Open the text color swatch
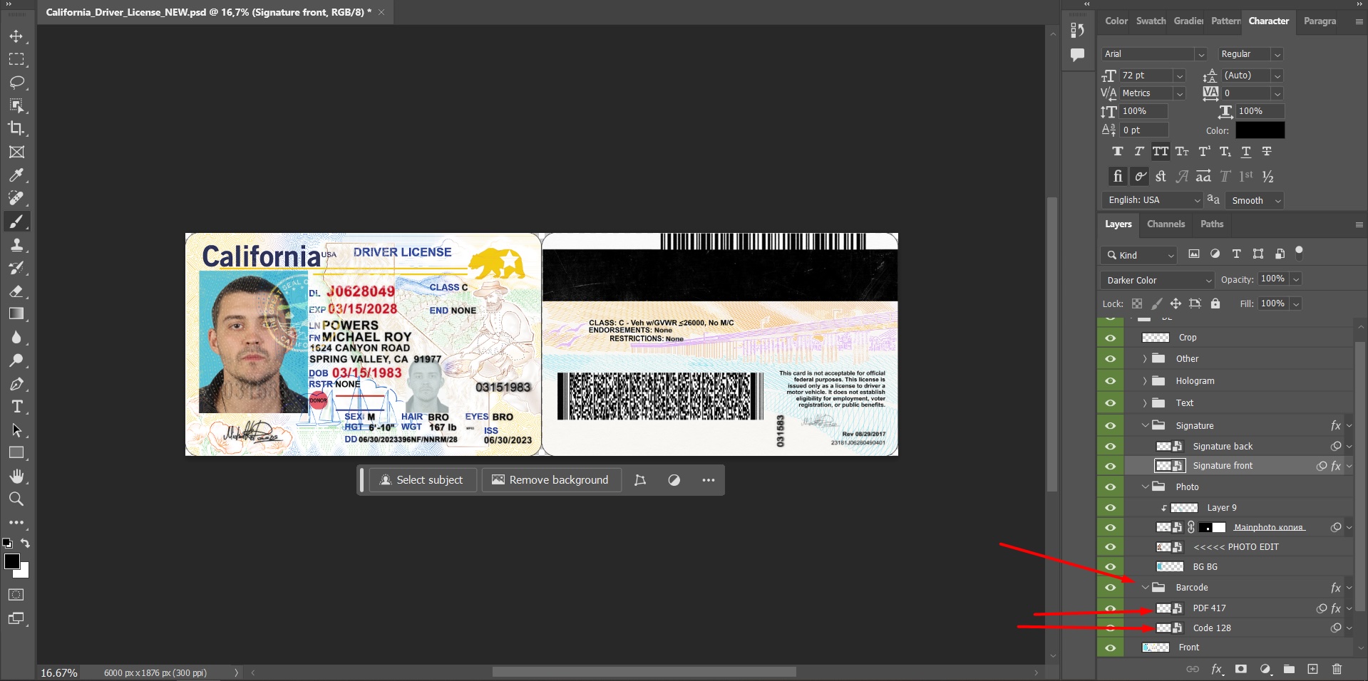1368x681 pixels. (x=1259, y=130)
